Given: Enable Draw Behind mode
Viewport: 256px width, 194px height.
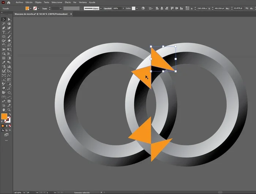Looking at the screenshot, I should pyautogui.click(x=6, y=130).
